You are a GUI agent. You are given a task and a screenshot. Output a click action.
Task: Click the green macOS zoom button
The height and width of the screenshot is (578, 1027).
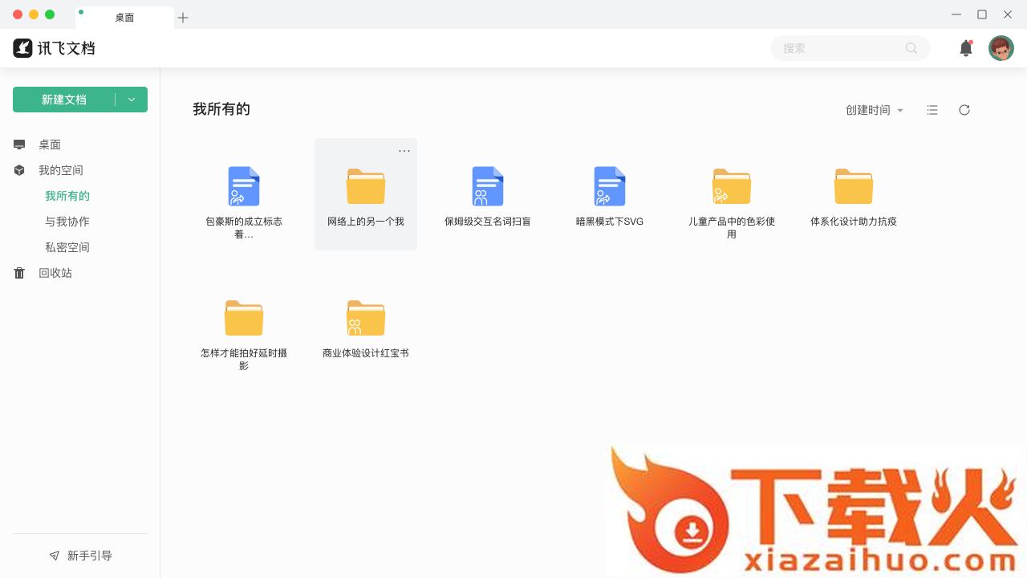click(x=50, y=14)
